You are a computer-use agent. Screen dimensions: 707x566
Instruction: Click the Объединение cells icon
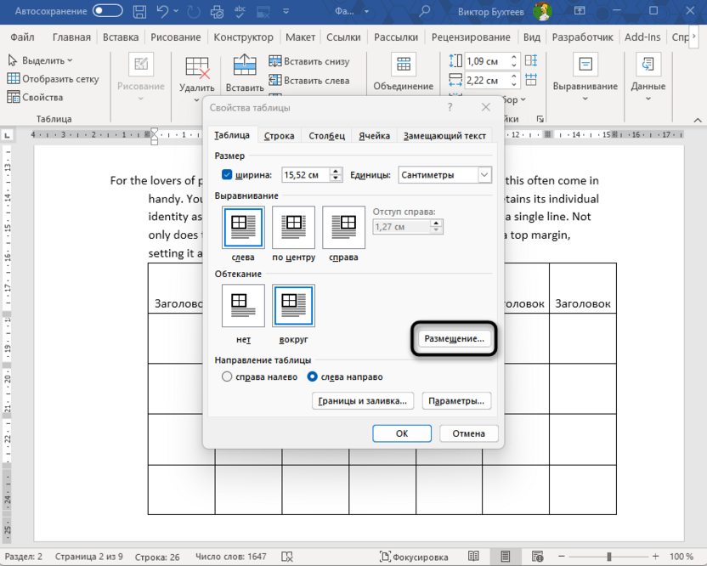pyautogui.click(x=404, y=65)
